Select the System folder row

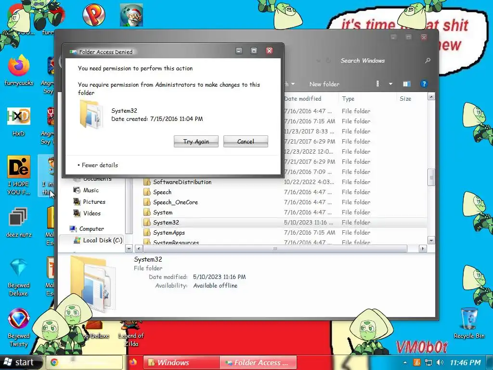284,212
